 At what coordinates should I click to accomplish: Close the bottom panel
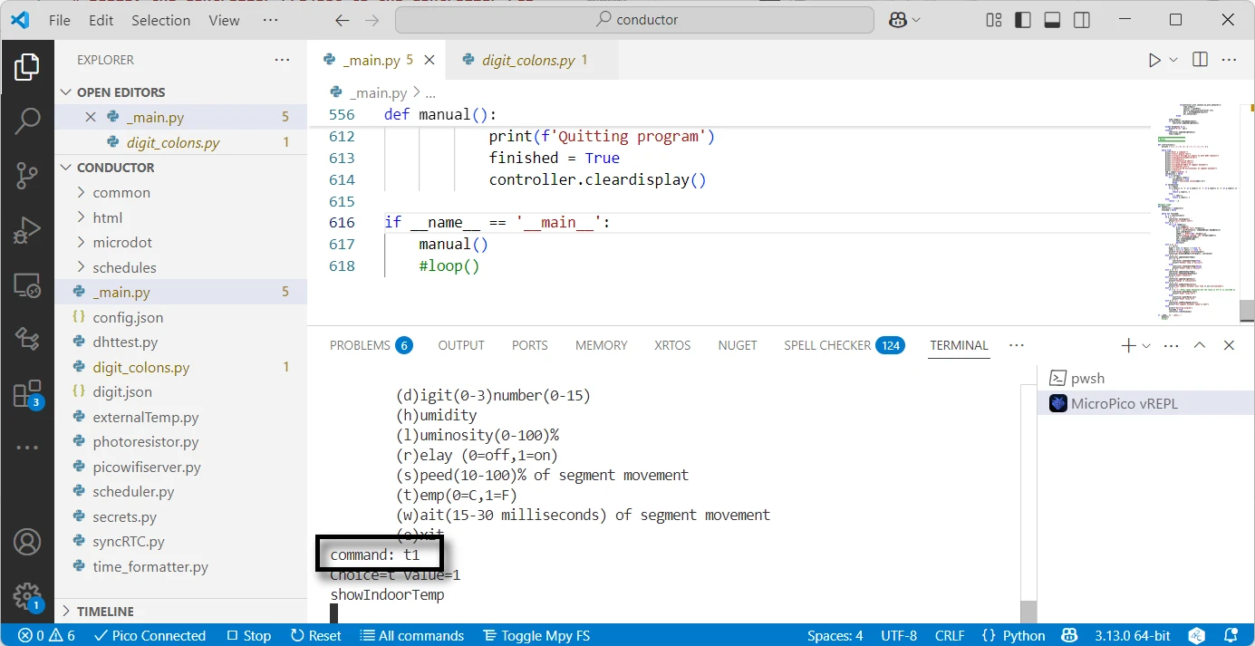(1230, 345)
